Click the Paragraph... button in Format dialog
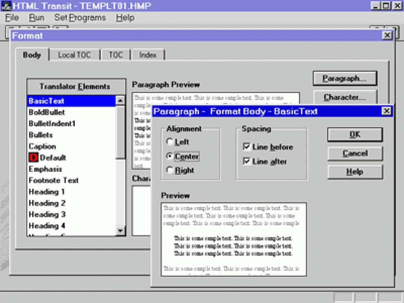 [344, 79]
